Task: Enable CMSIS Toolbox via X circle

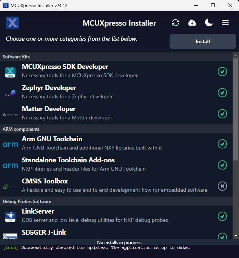Action: coord(222,186)
